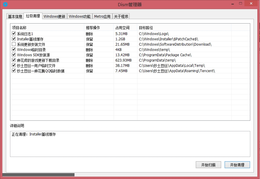Viewport: 260px width, 179px height.
Task: Click the 开始清理 button
Action: tap(237, 165)
